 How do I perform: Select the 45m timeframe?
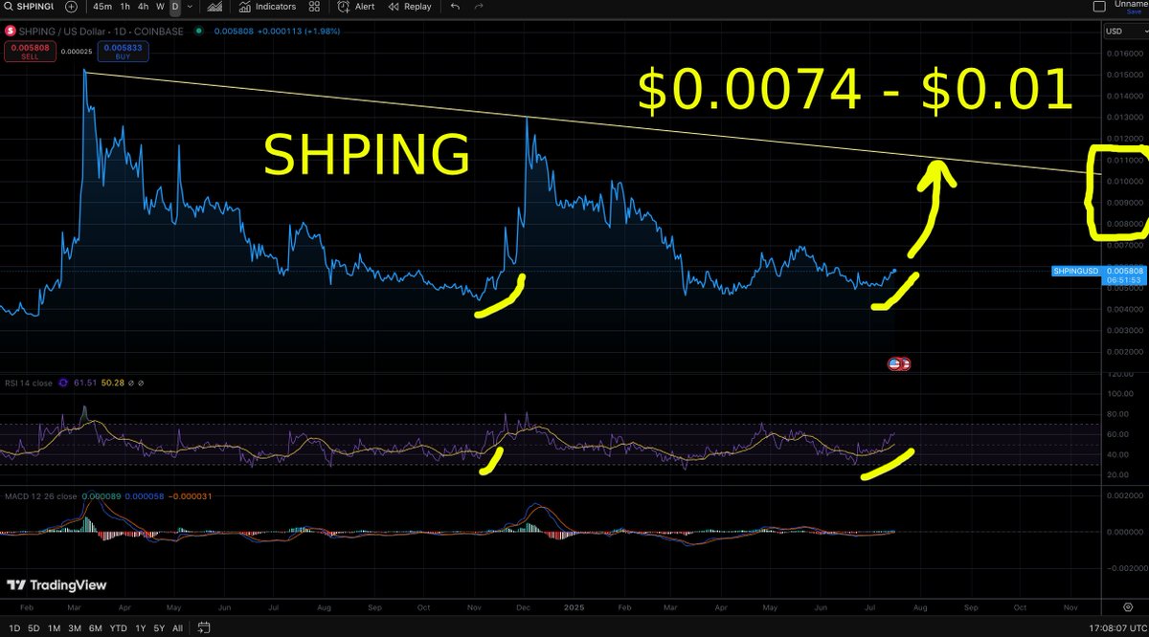[102, 7]
